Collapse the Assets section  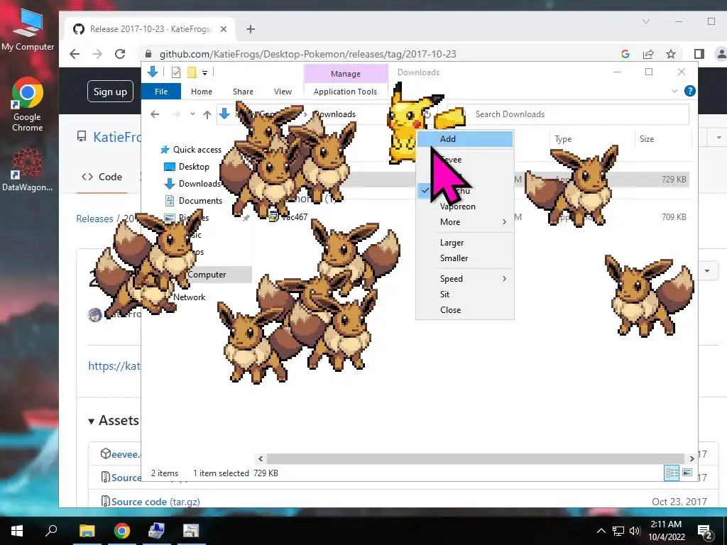click(x=113, y=420)
